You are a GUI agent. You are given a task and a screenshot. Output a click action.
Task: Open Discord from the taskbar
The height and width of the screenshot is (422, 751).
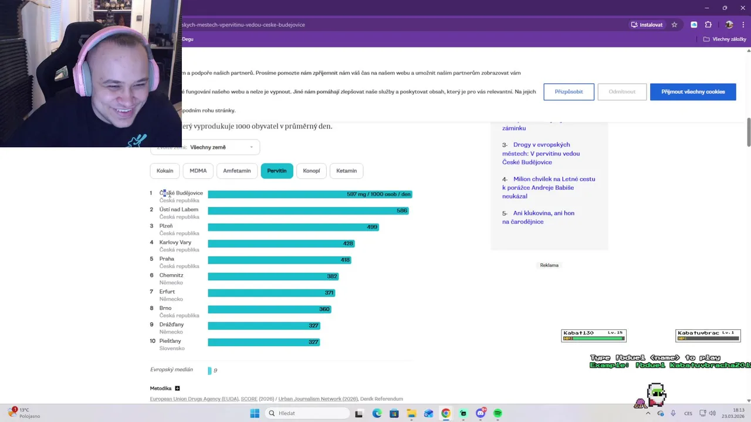point(481,413)
